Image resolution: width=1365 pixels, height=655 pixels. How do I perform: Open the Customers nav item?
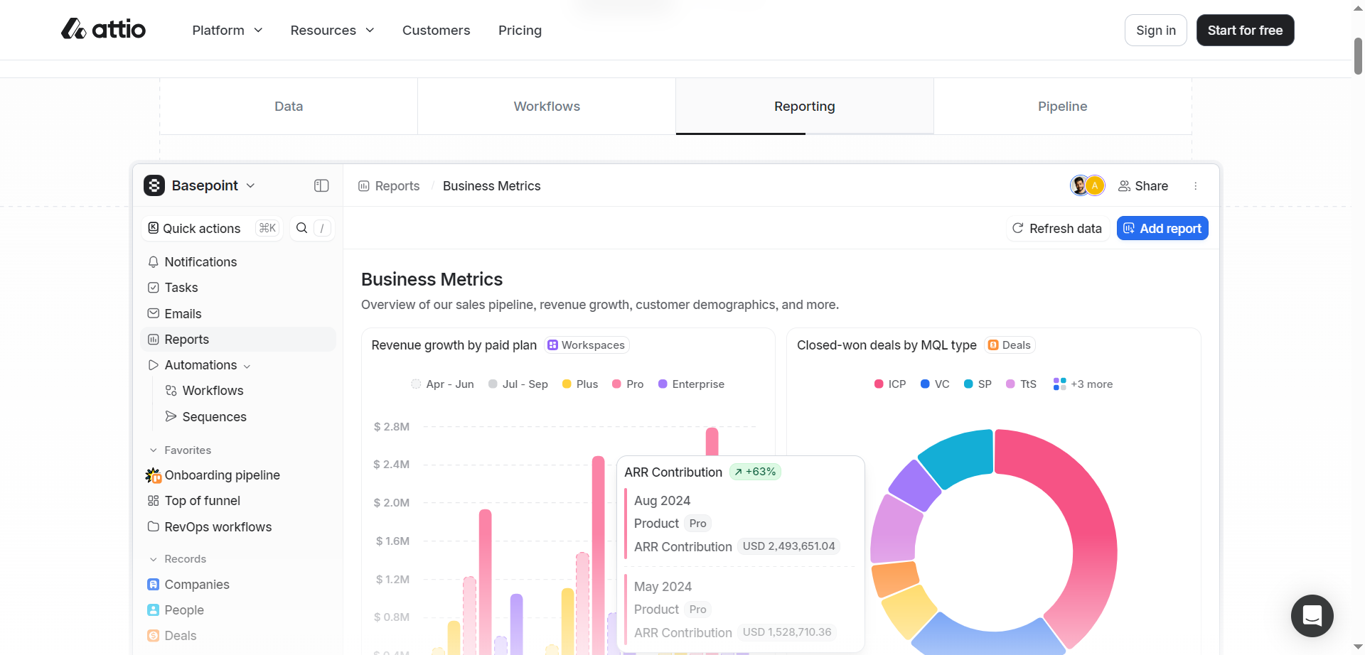[437, 30]
